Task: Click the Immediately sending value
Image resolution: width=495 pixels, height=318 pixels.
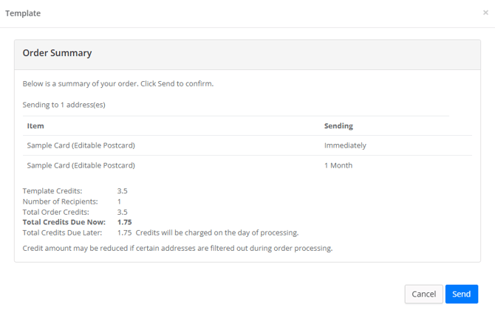Action: tap(345, 145)
